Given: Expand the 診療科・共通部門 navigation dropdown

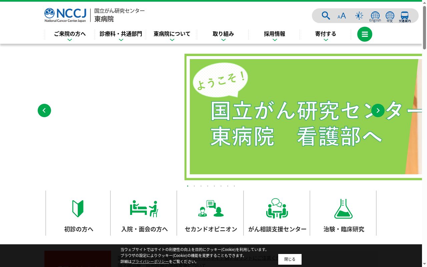Looking at the screenshot, I should point(121,35).
